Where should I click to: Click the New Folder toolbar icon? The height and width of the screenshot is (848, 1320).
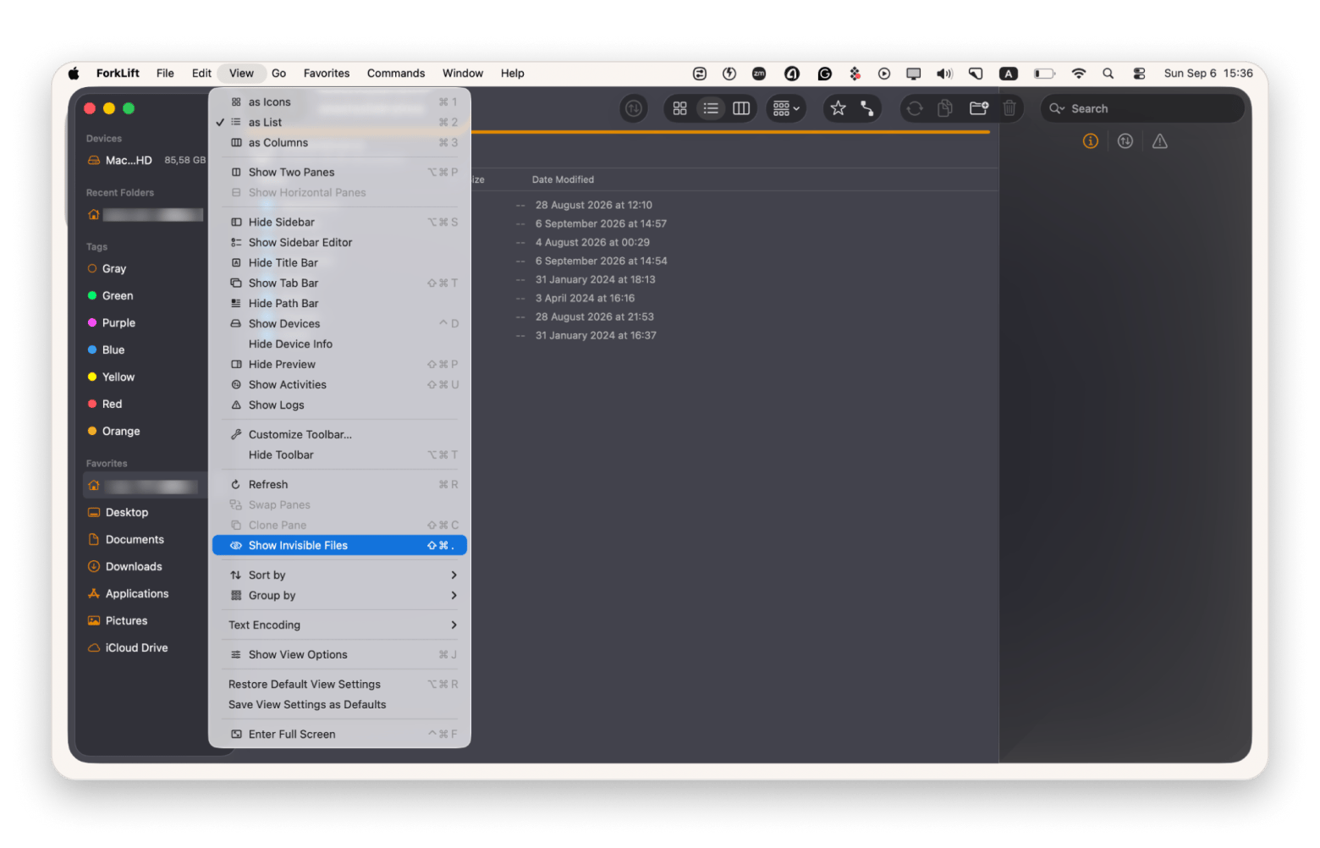point(979,108)
